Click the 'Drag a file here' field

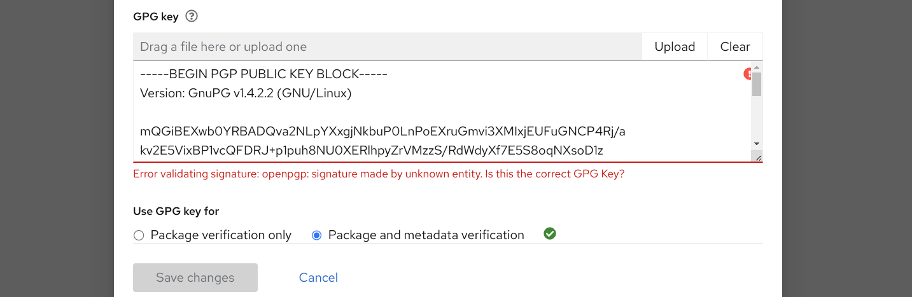[x=387, y=47]
